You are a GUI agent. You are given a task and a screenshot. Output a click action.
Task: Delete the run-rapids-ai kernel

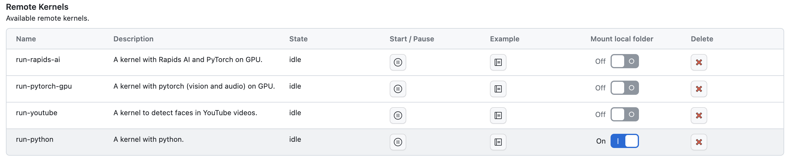(x=698, y=62)
